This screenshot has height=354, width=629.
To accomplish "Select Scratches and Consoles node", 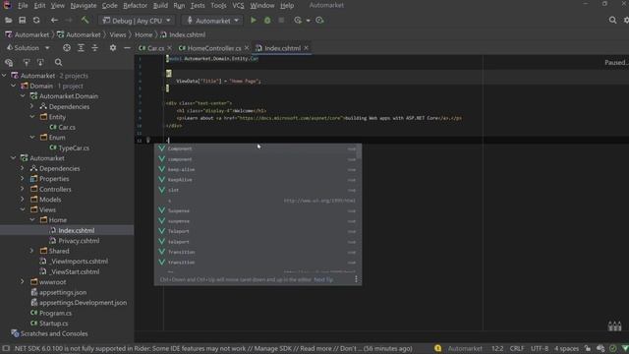I will 54,333.
